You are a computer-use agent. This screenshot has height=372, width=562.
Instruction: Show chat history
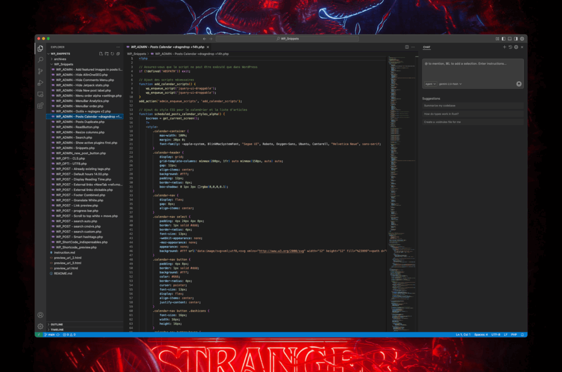click(x=510, y=47)
